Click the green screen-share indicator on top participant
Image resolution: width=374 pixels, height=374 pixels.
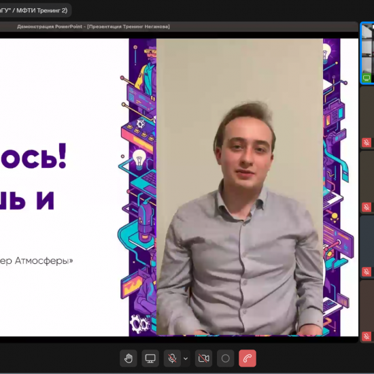pyautogui.click(x=367, y=78)
